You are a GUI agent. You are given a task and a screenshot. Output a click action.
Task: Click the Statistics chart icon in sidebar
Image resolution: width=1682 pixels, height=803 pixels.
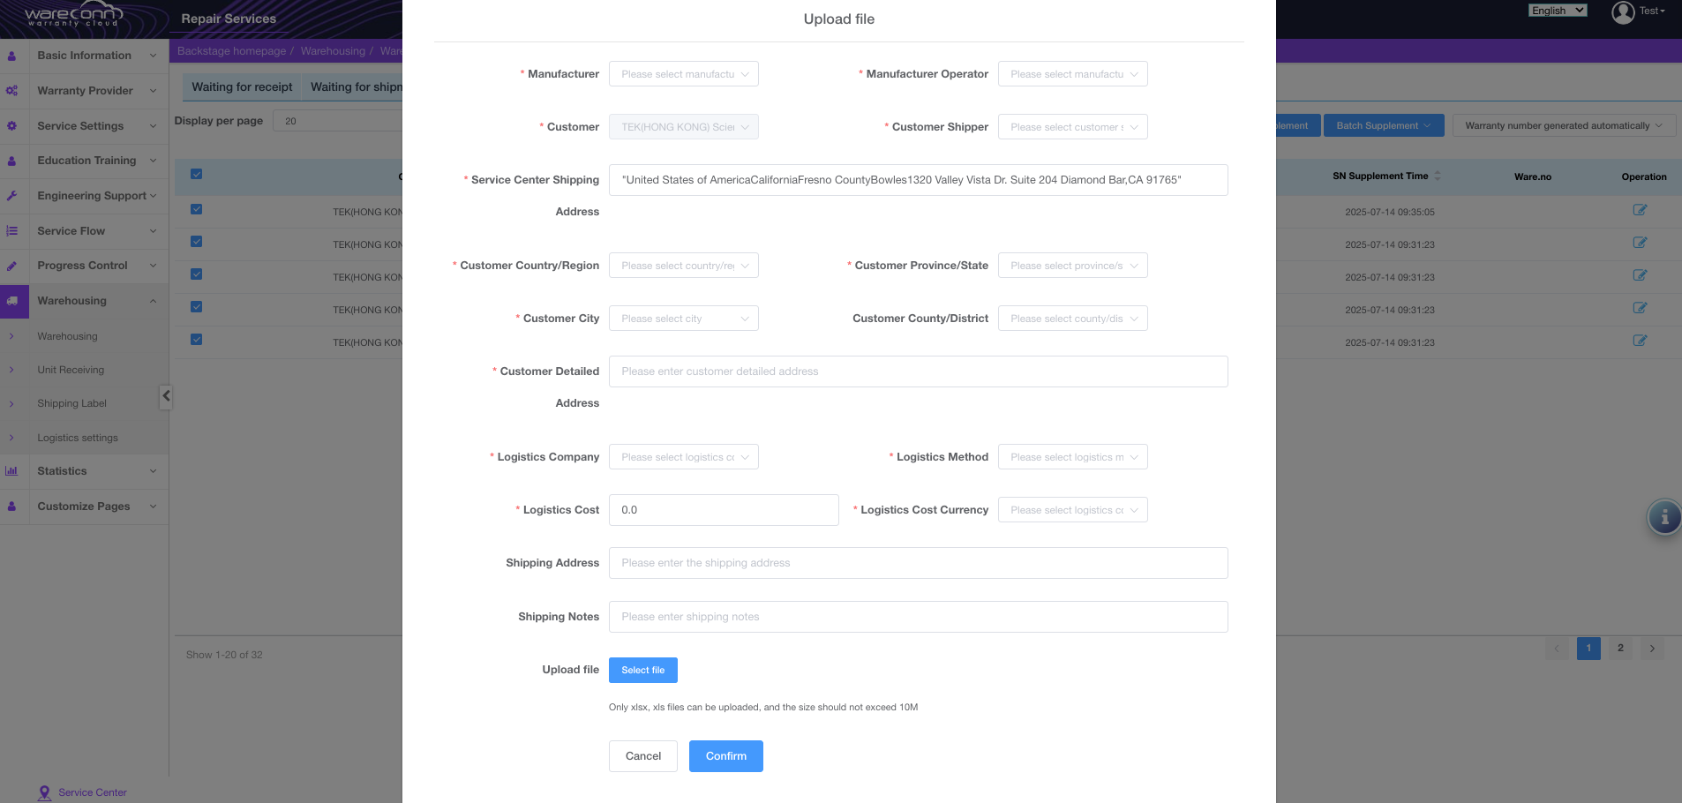[12, 471]
